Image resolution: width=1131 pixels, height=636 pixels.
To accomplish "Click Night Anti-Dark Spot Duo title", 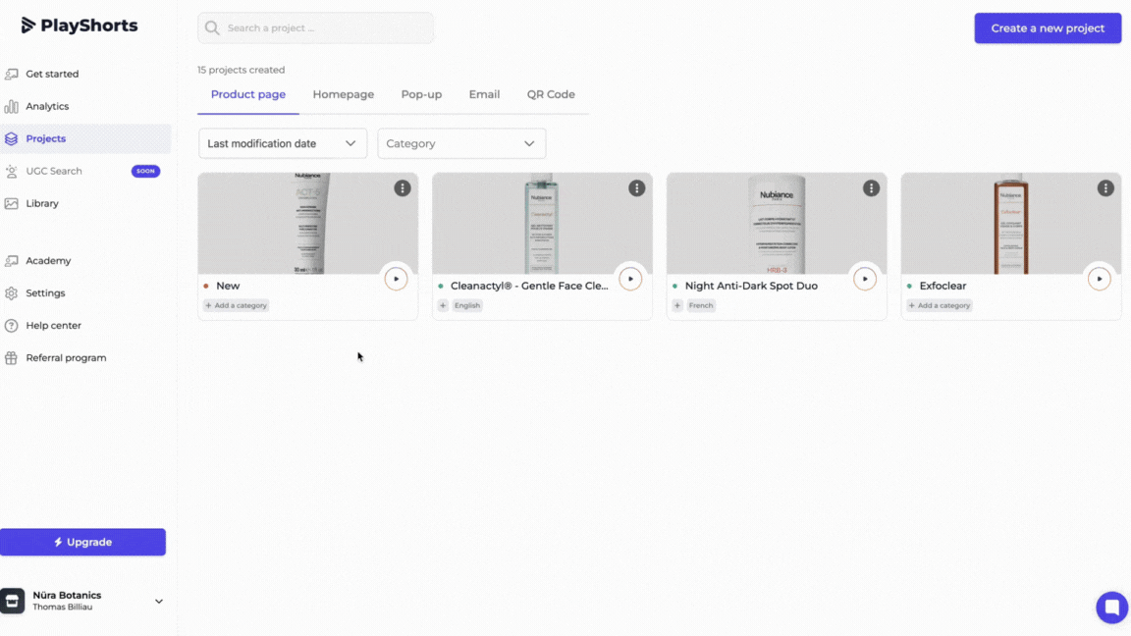I will pyautogui.click(x=751, y=286).
